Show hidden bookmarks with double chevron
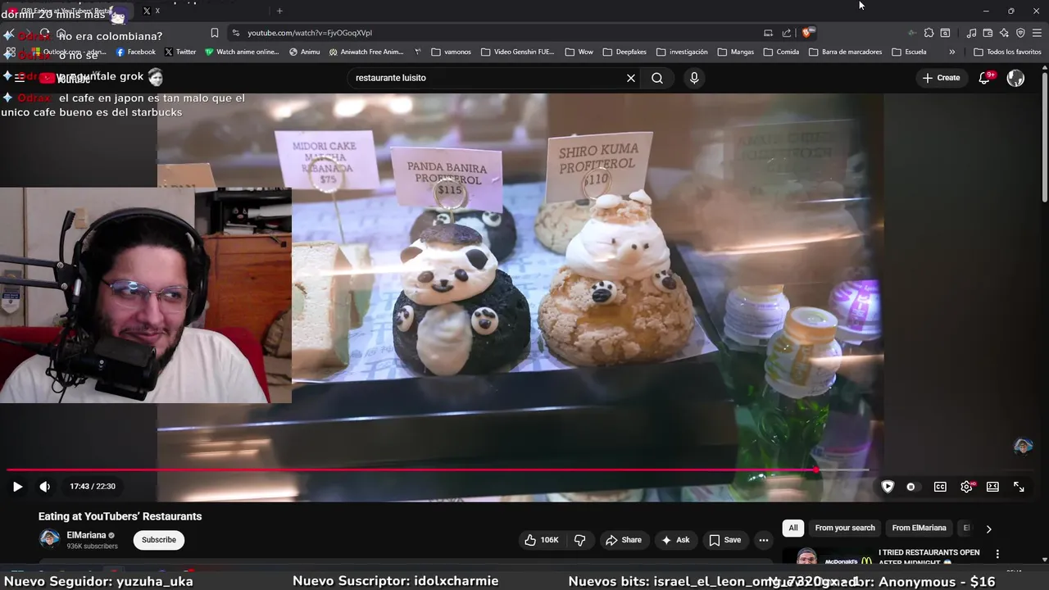This screenshot has width=1049, height=590. (951, 52)
